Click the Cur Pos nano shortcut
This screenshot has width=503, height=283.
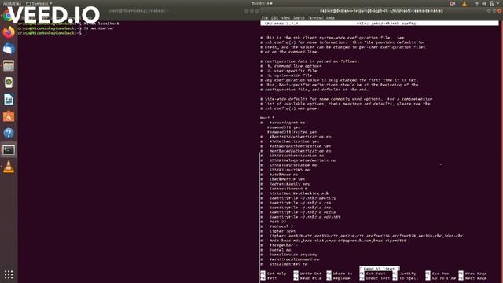coord(438,274)
